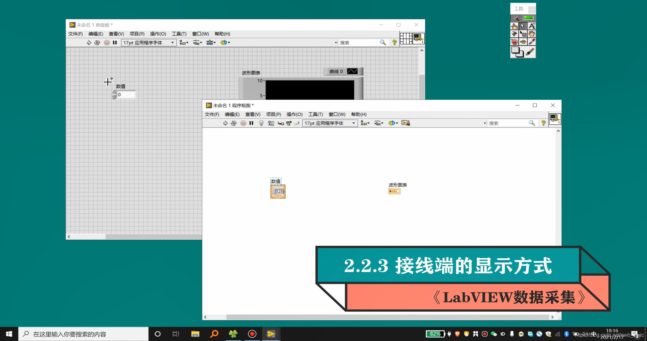This screenshot has width=647, height=341.
Task: Open 工具(T) menu in block diagram window
Action: pos(316,114)
